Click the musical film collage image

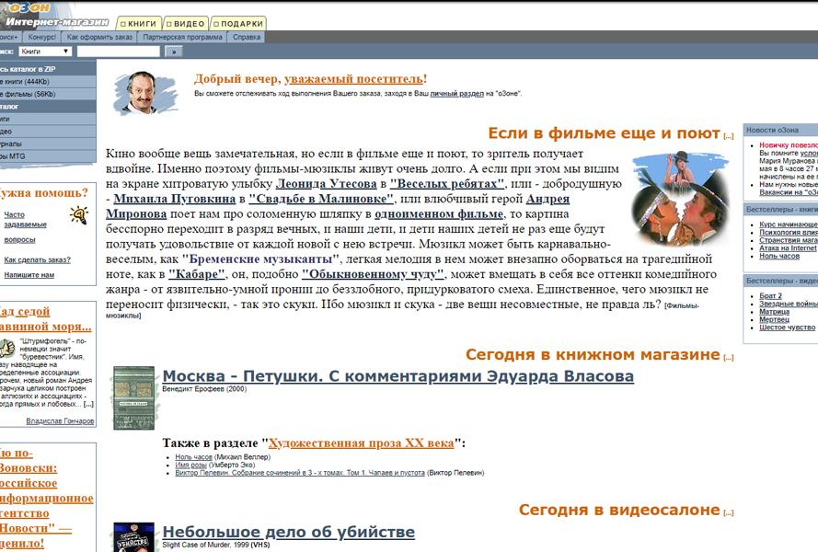(680, 199)
